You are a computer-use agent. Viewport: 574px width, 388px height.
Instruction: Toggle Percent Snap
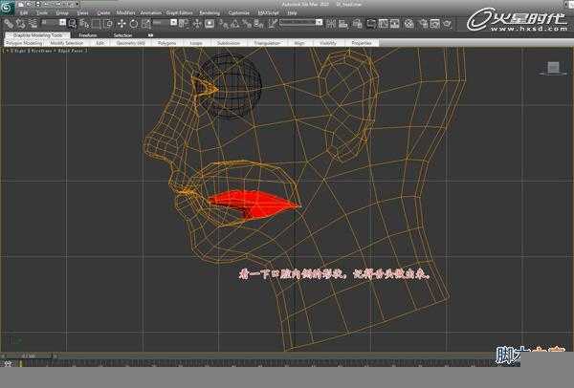coord(247,24)
